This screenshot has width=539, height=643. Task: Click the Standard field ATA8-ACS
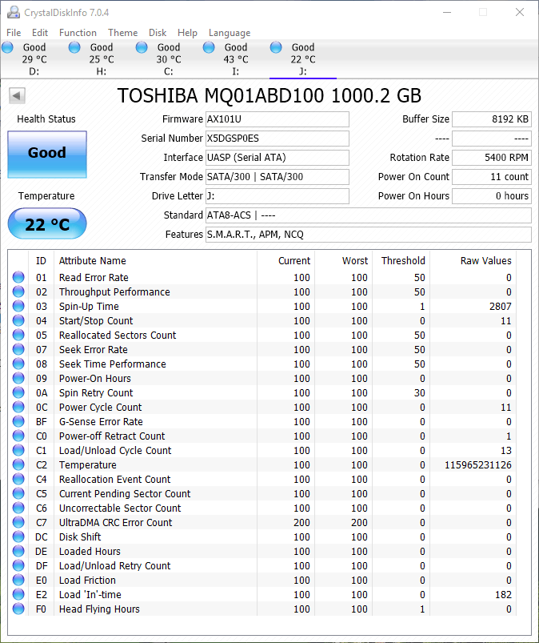click(369, 215)
